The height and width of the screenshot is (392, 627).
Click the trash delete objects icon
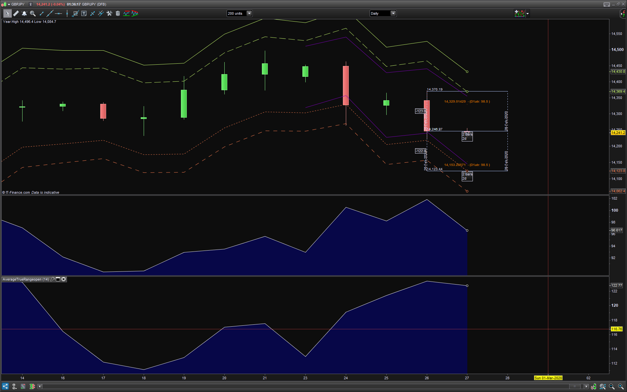pos(118,13)
